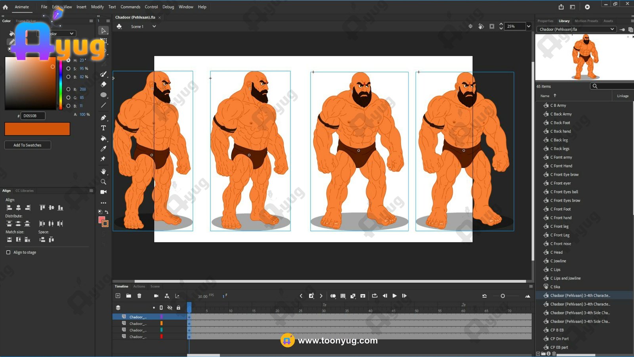Choose the Hand tool

(x=103, y=171)
